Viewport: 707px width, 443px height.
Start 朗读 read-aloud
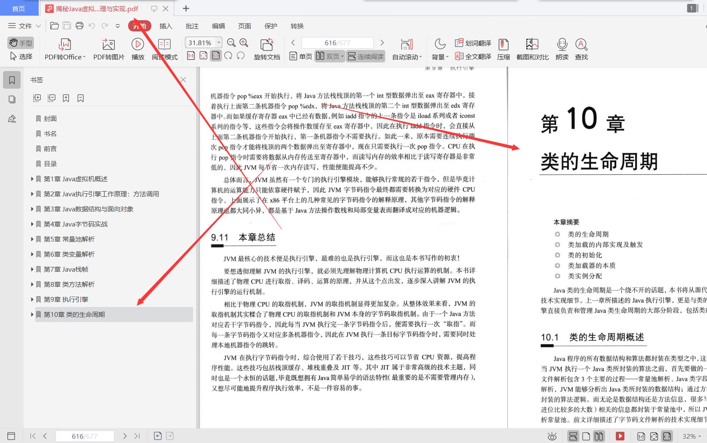[561, 48]
